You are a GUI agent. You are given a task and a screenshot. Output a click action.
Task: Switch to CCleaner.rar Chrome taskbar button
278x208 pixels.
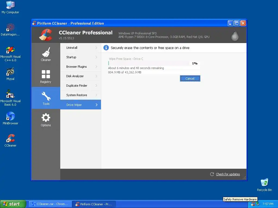[50, 204]
